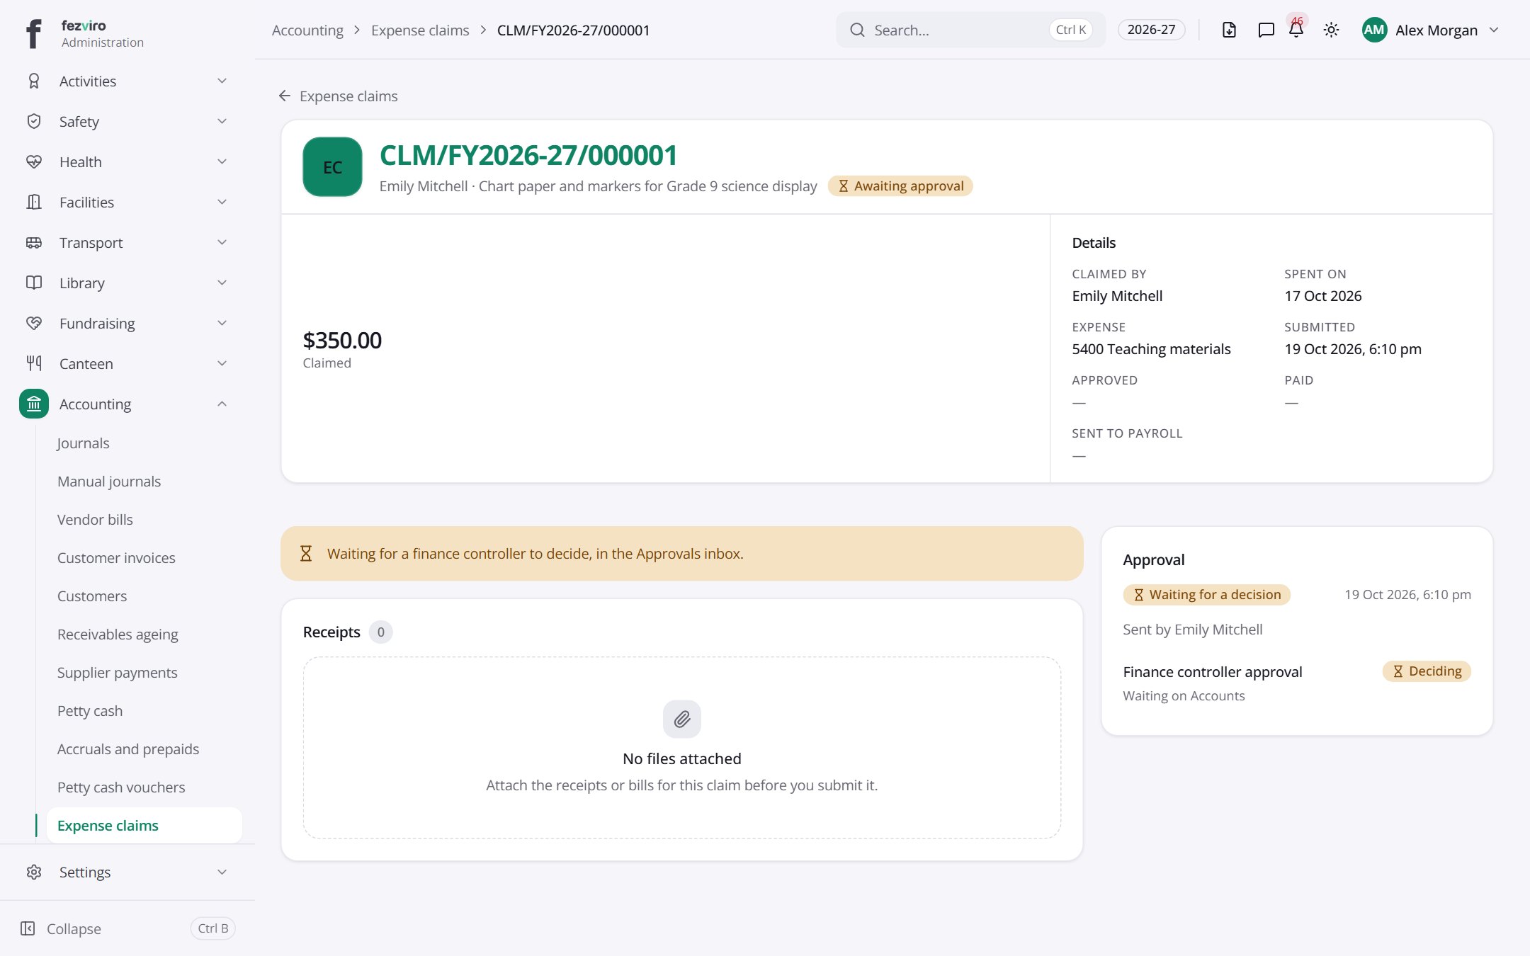This screenshot has height=956, width=1530.
Task: Click '5400 Teaching materials' expense value
Action: tap(1151, 348)
